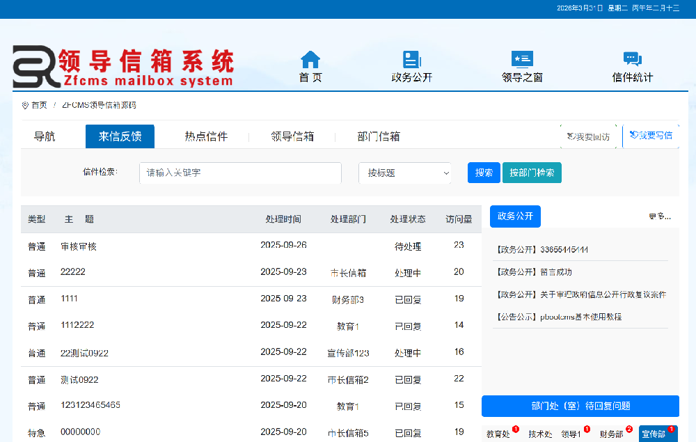Open the 按标题 search type dropdown

pos(404,173)
